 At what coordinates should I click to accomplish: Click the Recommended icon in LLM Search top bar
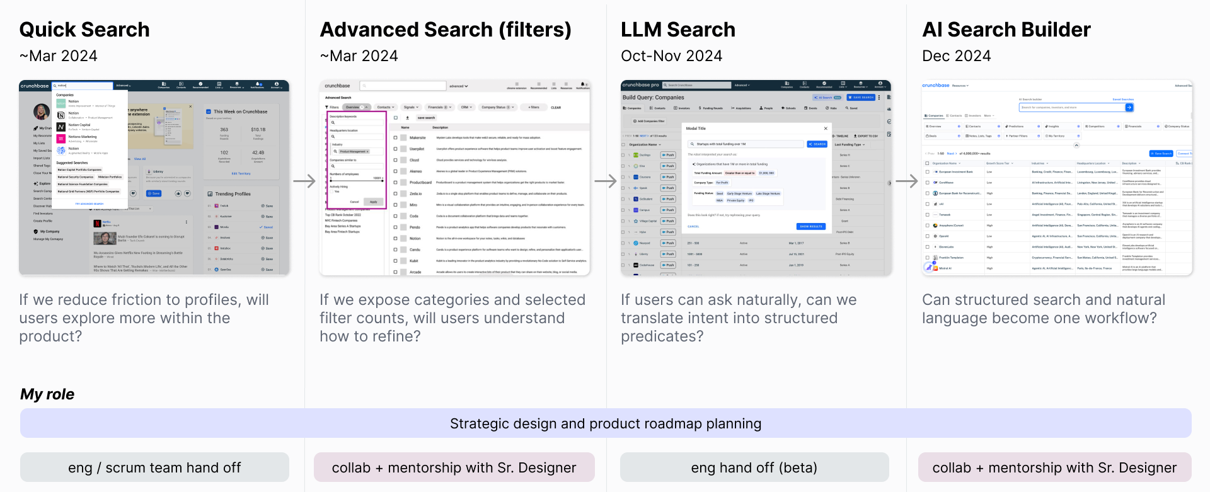pos(824,84)
